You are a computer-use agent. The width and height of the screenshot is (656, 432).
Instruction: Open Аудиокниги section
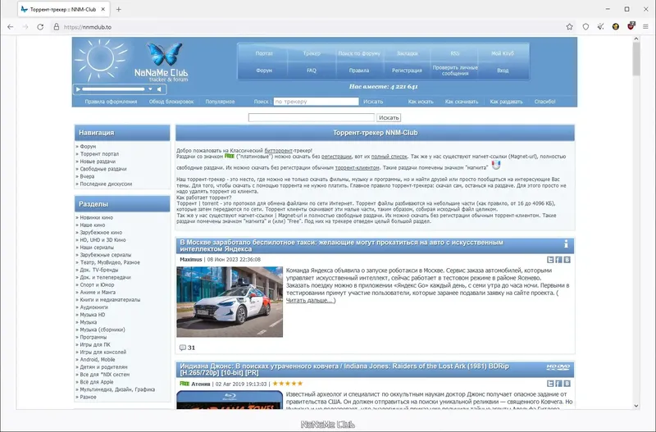pyautogui.click(x=93, y=307)
